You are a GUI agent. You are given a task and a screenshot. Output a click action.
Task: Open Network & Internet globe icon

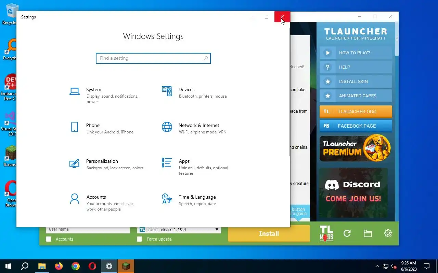(167, 127)
